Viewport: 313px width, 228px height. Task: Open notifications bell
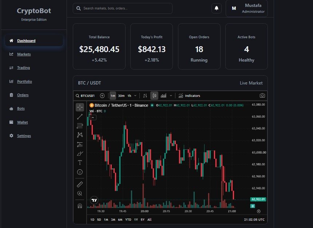[217, 8]
